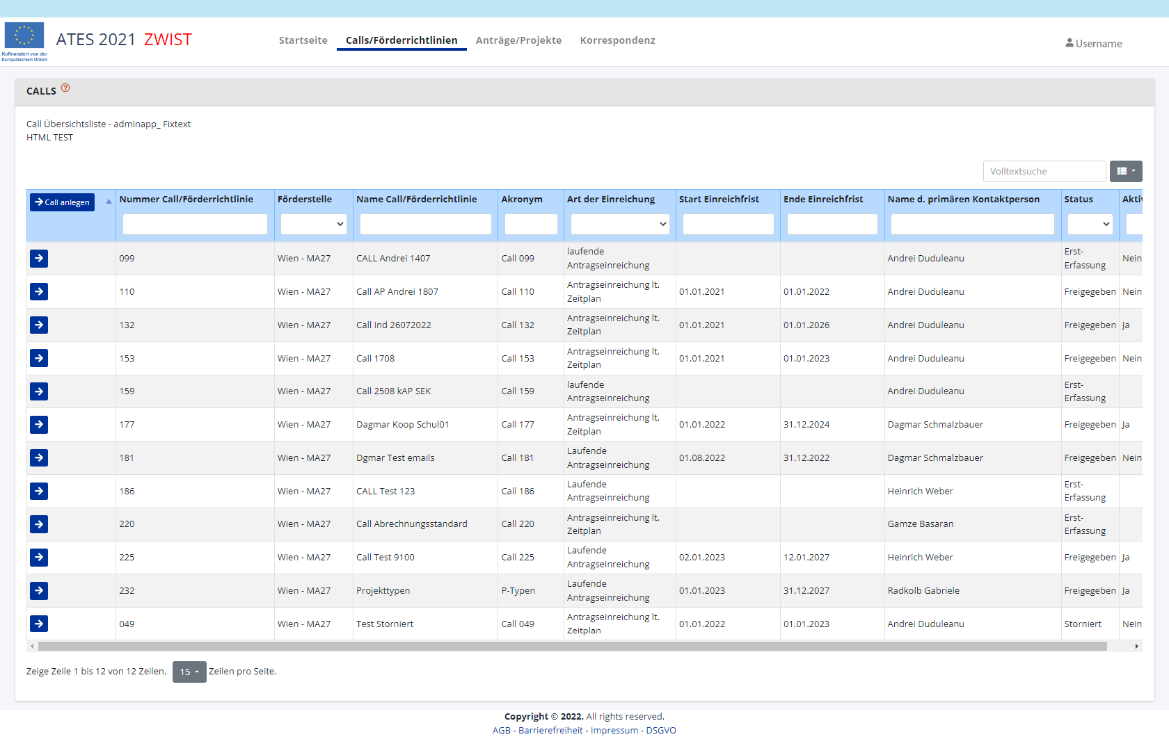Toggle sort arrow in first column header
Screen dimensions: 1169x746
[109, 202]
